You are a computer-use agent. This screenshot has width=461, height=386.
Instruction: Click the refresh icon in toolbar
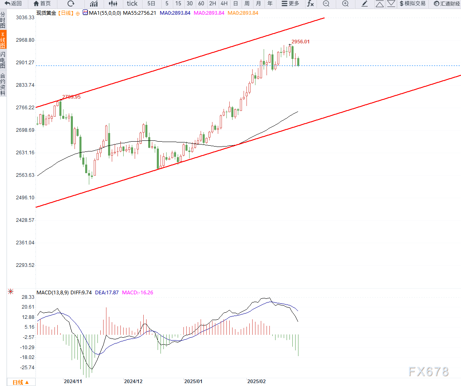pyautogui.click(x=70, y=4)
